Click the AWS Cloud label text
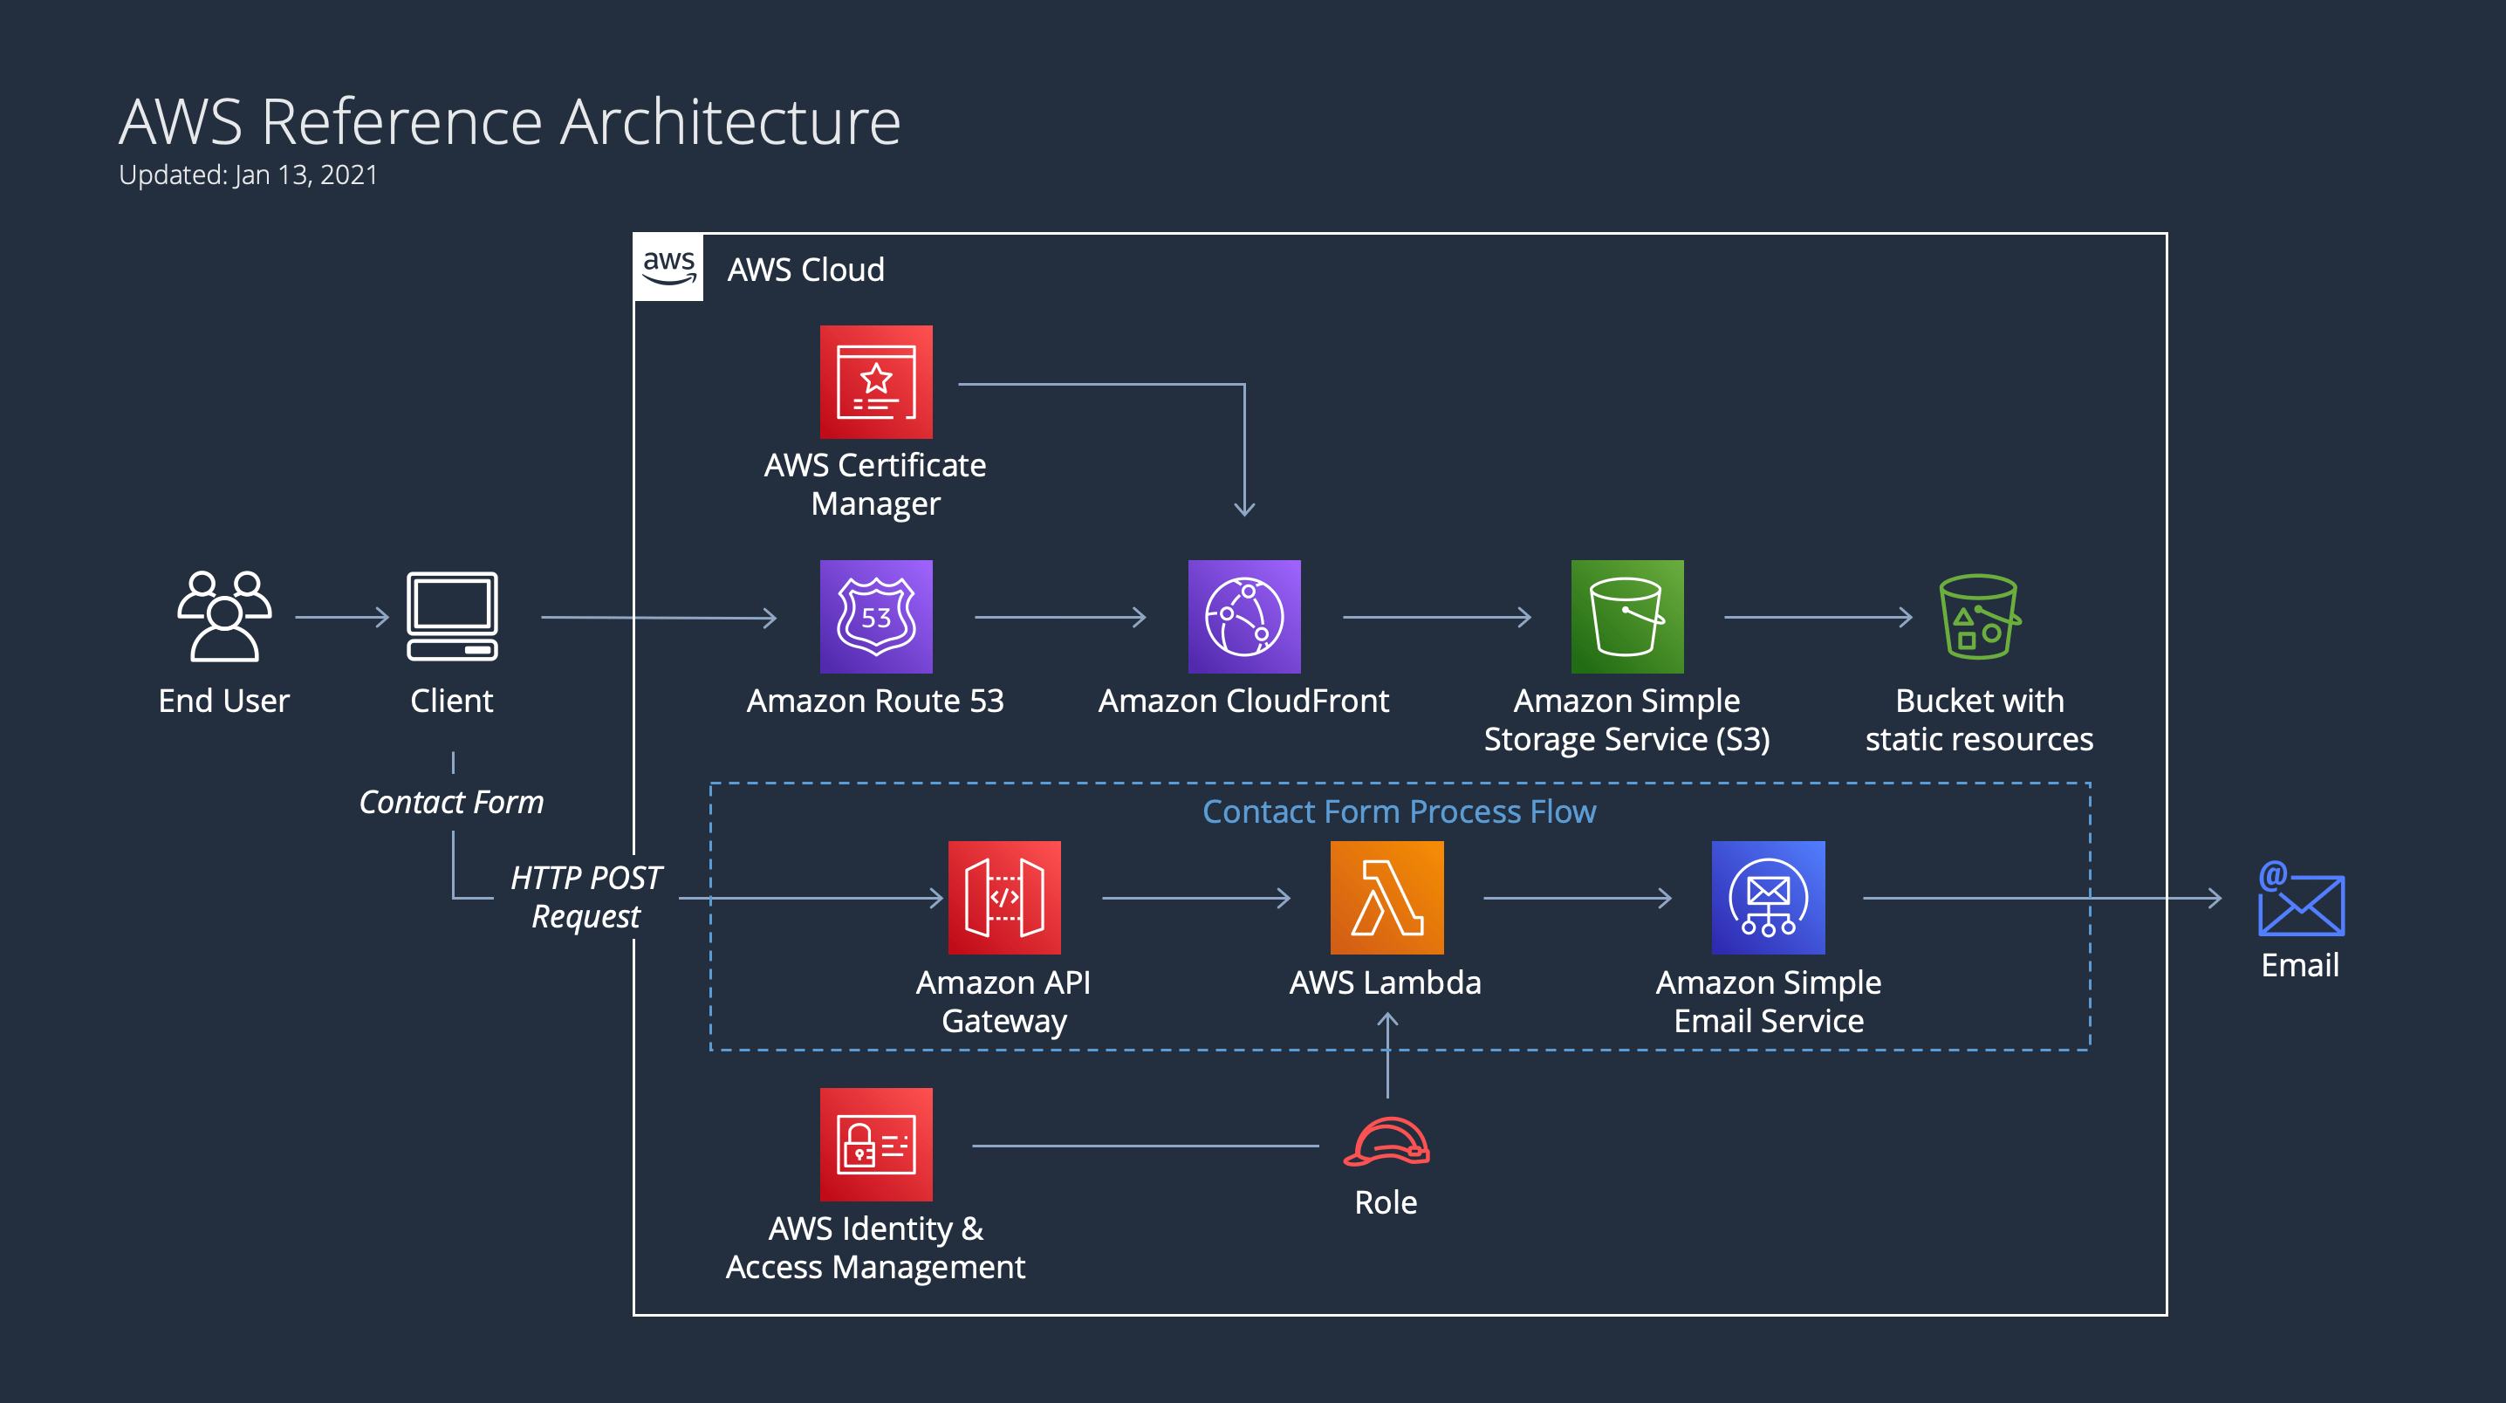The width and height of the screenshot is (2506, 1403). point(805,270)
